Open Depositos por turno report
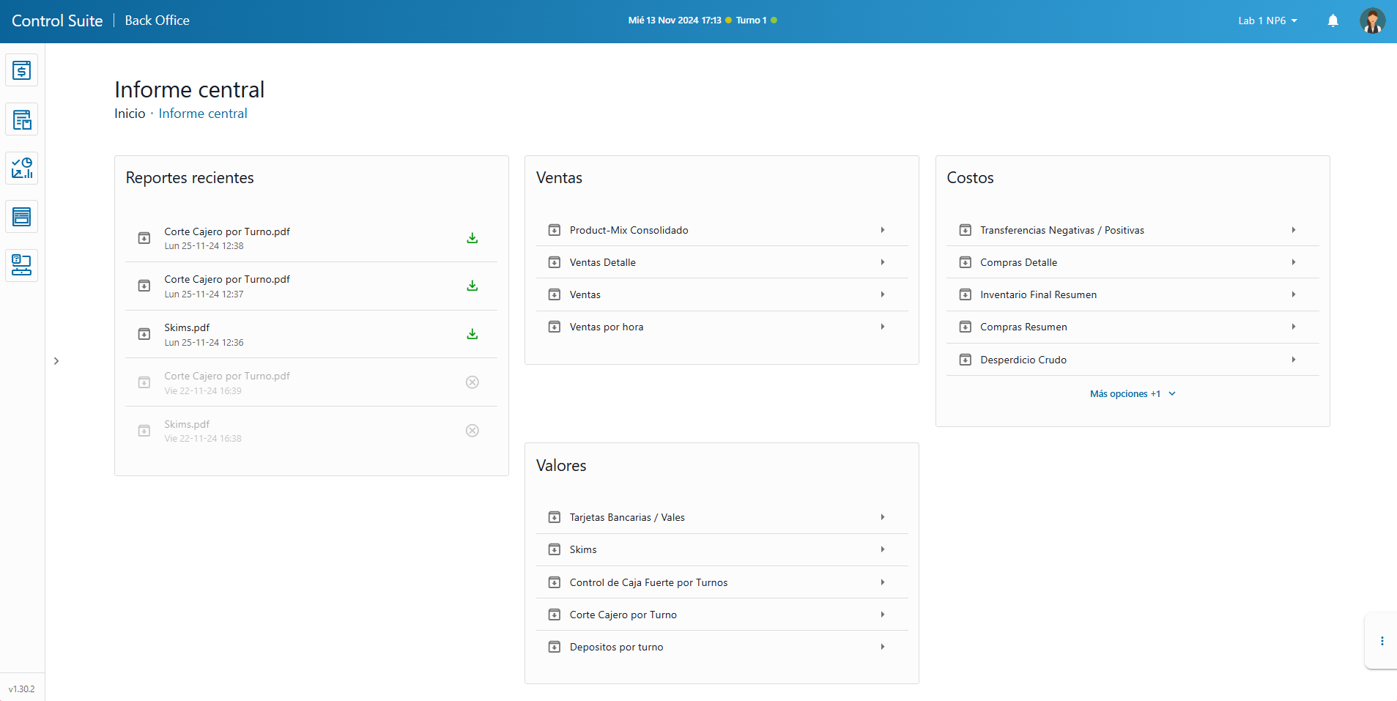This screenshot has height=701, width=1397. pos(616,648)
